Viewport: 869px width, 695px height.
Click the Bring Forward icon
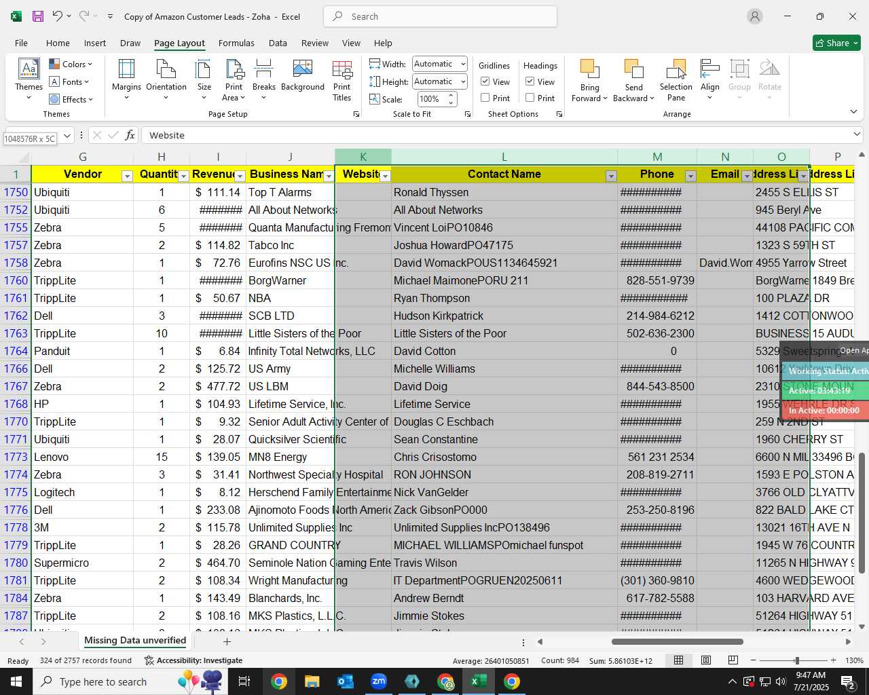click(589, 69)
